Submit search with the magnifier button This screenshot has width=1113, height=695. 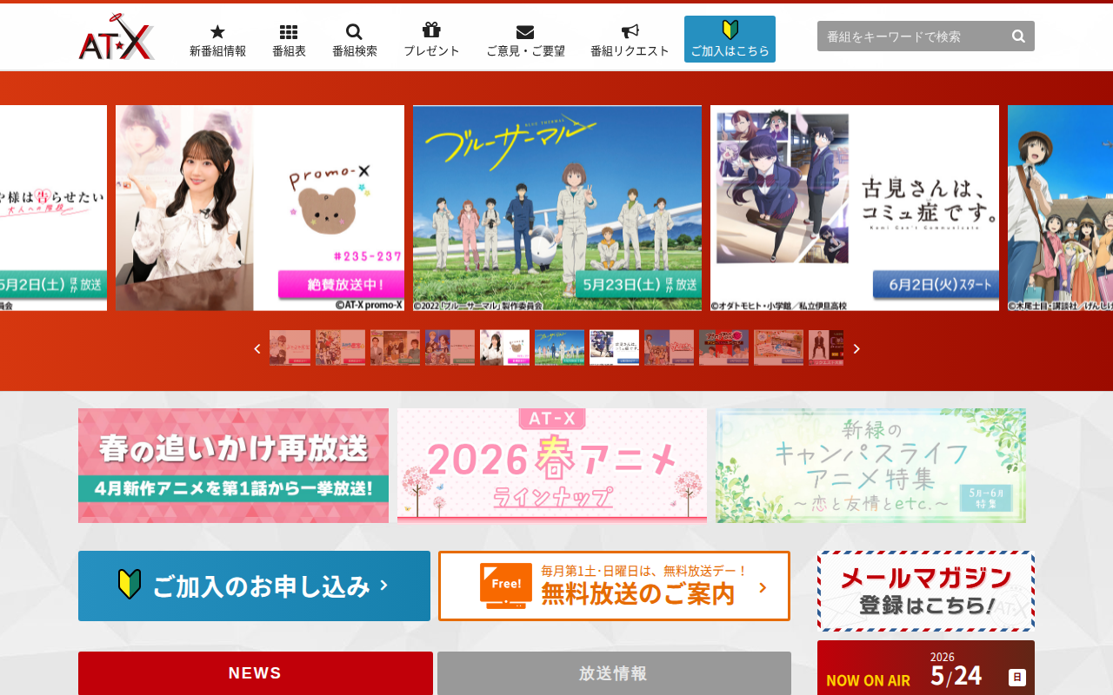tap(1019, 36)
